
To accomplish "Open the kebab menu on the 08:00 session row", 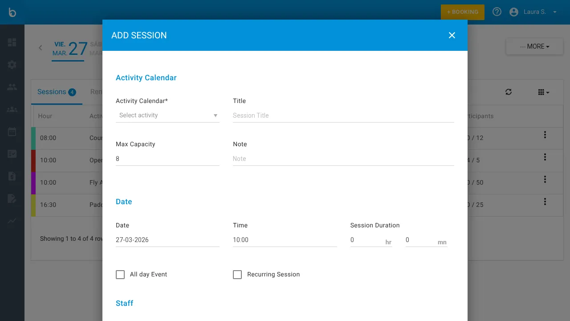I will pyautogui.click(x=545, y=135).
